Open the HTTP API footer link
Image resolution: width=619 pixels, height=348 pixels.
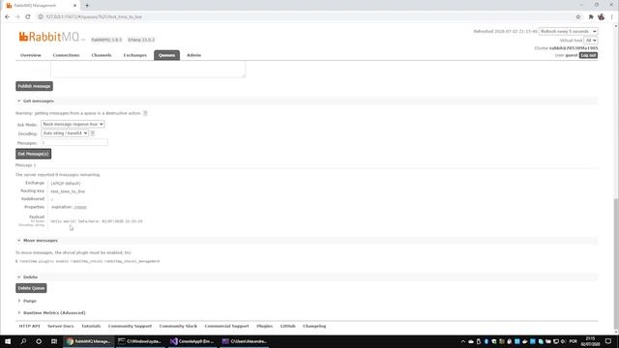tap(29, 327)
